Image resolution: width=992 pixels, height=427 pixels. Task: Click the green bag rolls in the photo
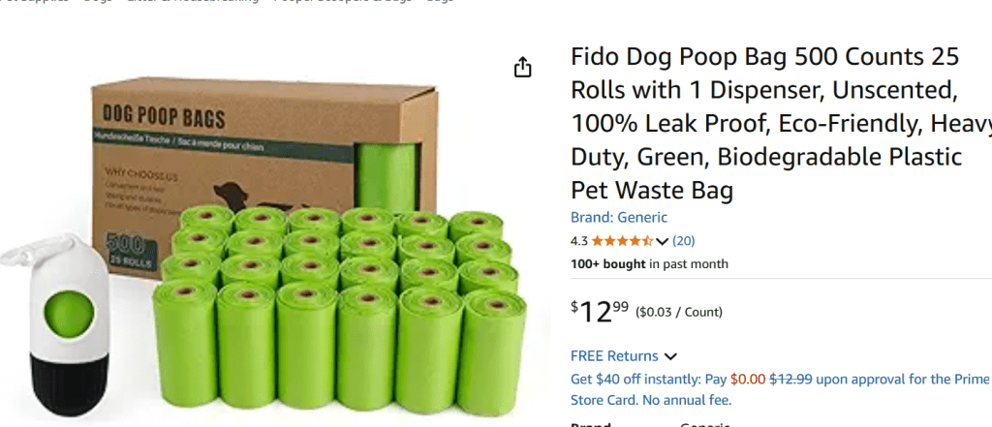[340, 309]
